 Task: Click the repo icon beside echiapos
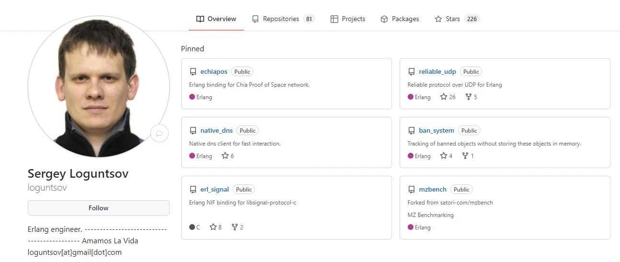[x=193, y=72]
